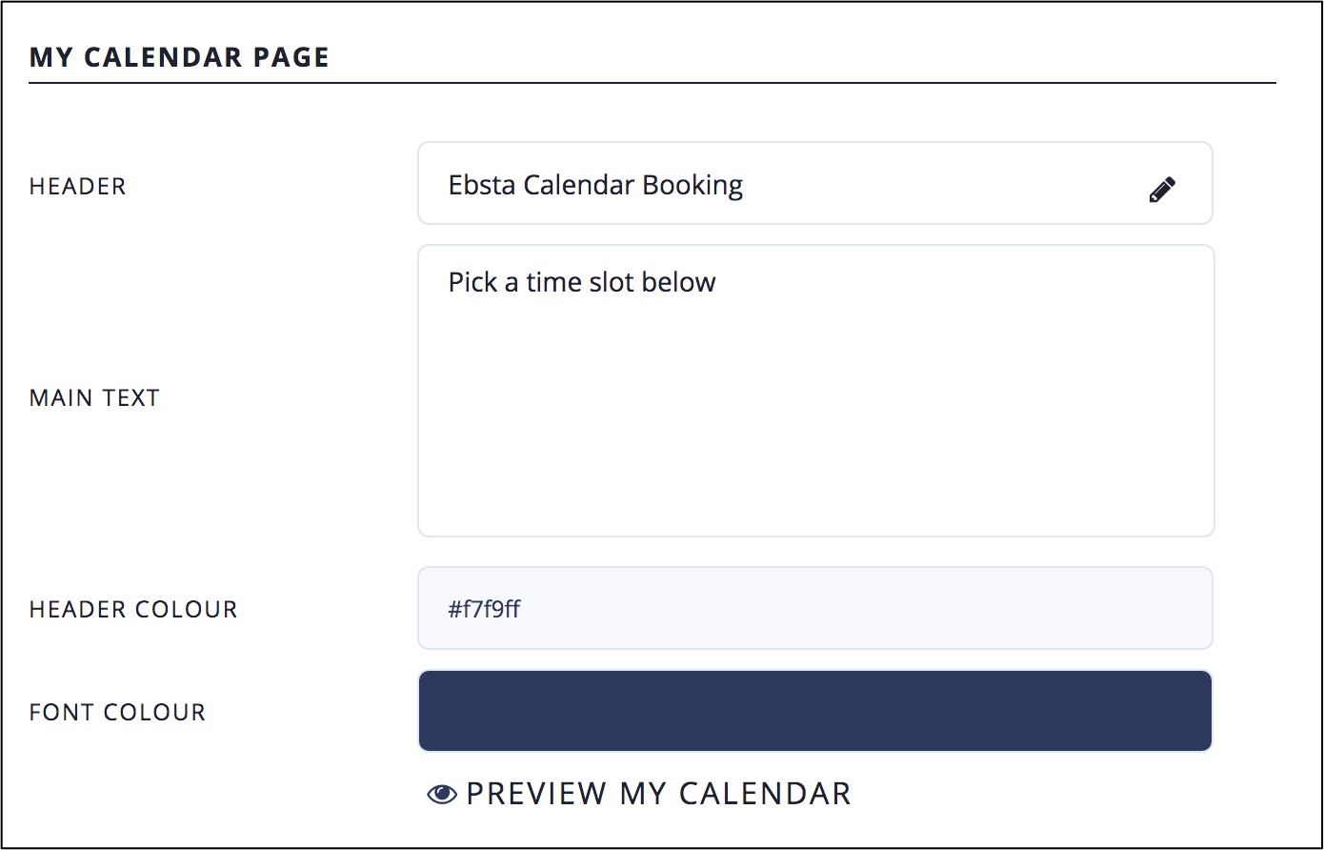Click the empty bottom area of Main Text box
Image resolution: width=1324 pixels, height=850 pixels.
815,486
